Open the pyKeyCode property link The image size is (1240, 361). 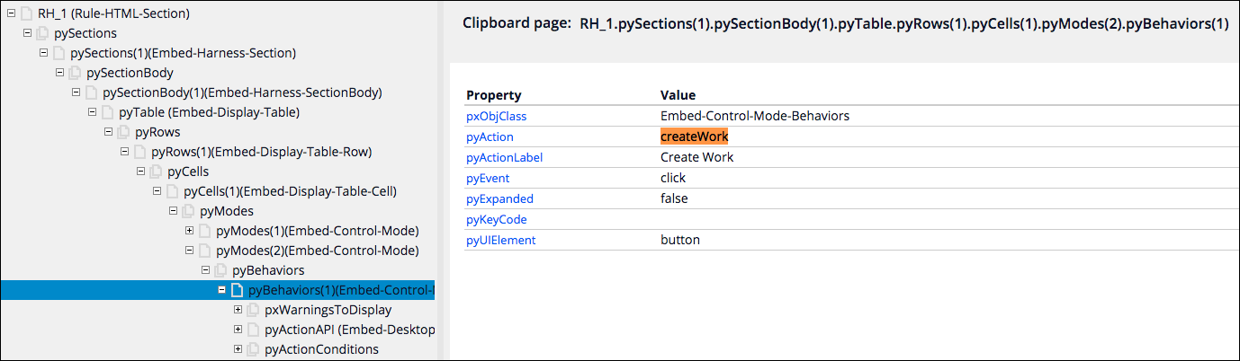tap(496, 219)
